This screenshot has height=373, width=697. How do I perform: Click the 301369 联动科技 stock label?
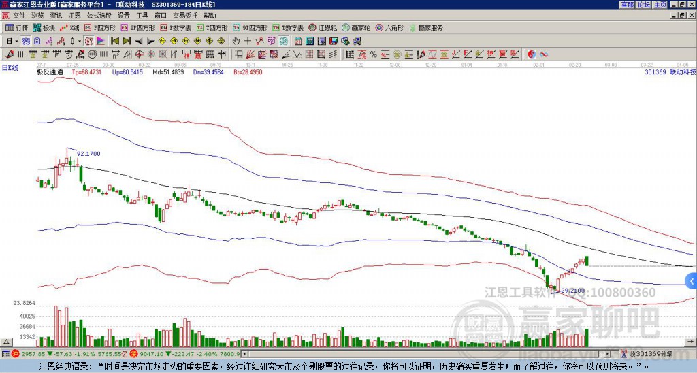pyautogui.click(x=670, y=71)
